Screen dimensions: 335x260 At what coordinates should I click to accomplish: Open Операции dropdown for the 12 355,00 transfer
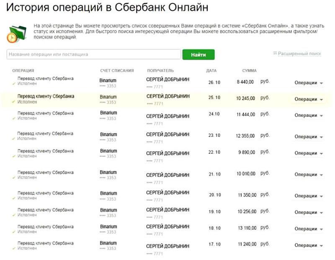308,137
